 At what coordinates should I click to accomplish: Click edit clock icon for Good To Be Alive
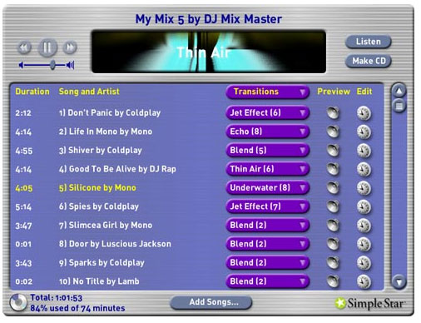point(364,170)
